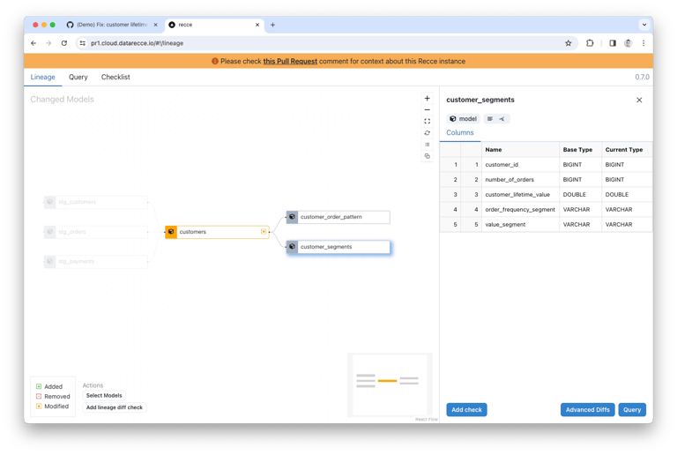This screenshot has width=677, height=455.
Task: Reload the current page
Action: pos(63,43)
